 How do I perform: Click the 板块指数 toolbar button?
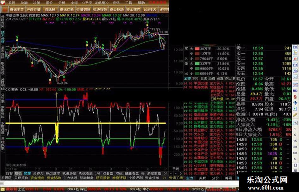(100, 9)
